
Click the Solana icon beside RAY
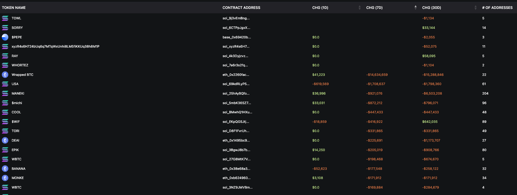5,56
